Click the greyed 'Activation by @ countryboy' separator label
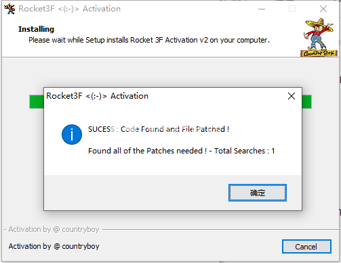This screenshot has width=341, height=263. click(x=54, y=229)
